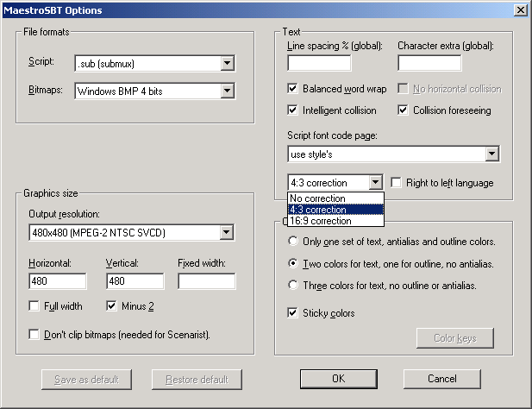Image resolution: width=532 pixels, height=409 pixels.
Task: Enable the Full width checkbox
Action: point(34,305)
